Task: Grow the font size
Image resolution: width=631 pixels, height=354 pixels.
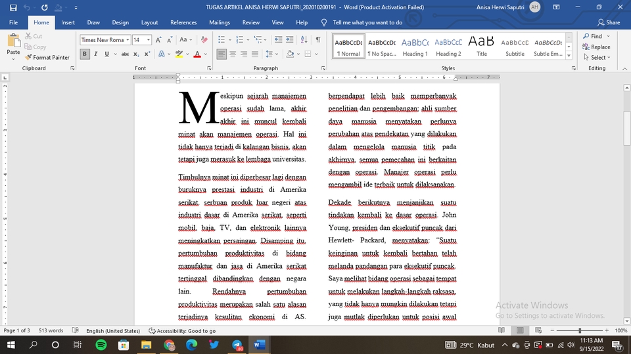Action: click(x=159, y=40)
